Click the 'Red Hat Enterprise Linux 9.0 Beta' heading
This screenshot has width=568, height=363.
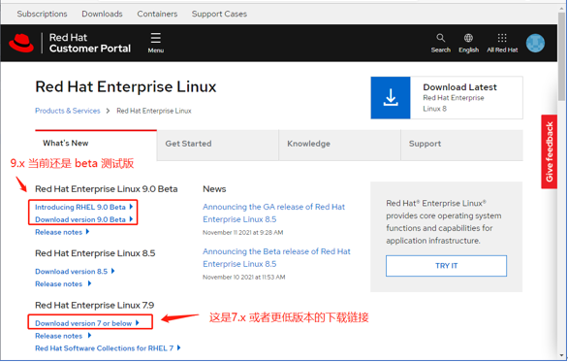pos(107,189)
